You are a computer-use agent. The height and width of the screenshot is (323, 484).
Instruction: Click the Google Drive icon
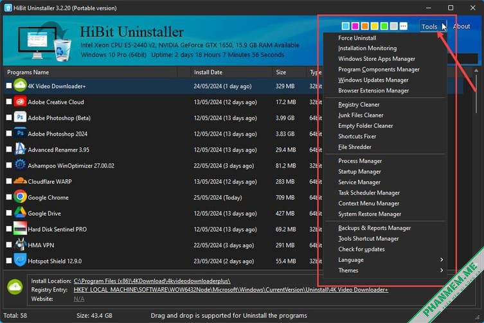coord(20,213)
